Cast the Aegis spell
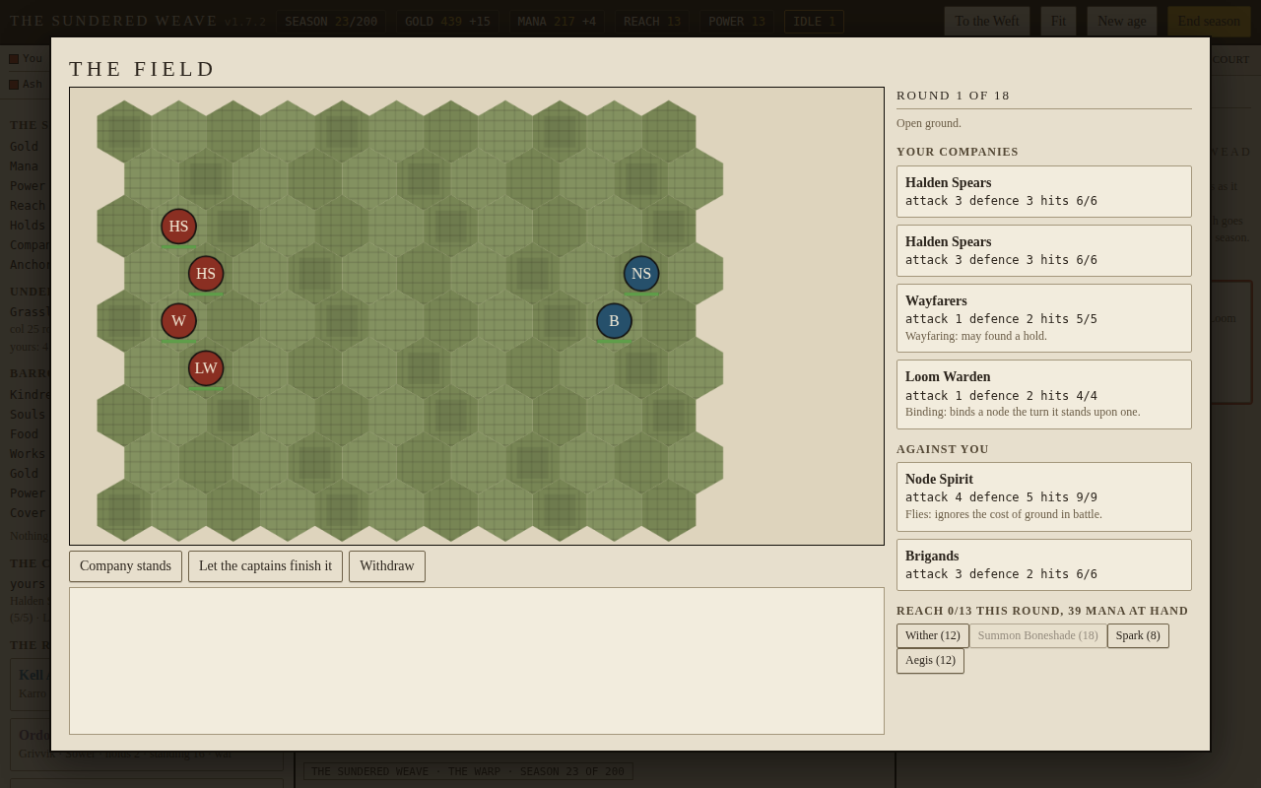The image size is (1261, 788). (930, 661)
